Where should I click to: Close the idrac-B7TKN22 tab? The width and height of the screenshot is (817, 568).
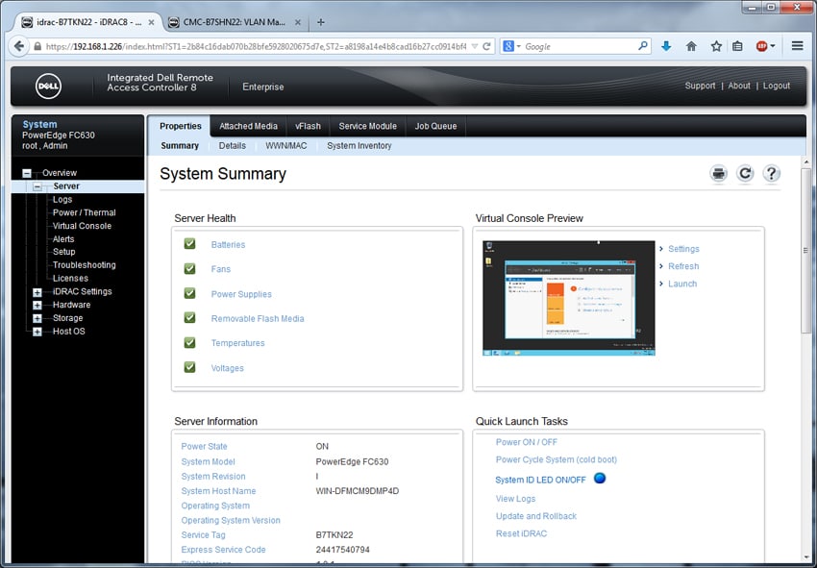point(151,22)
